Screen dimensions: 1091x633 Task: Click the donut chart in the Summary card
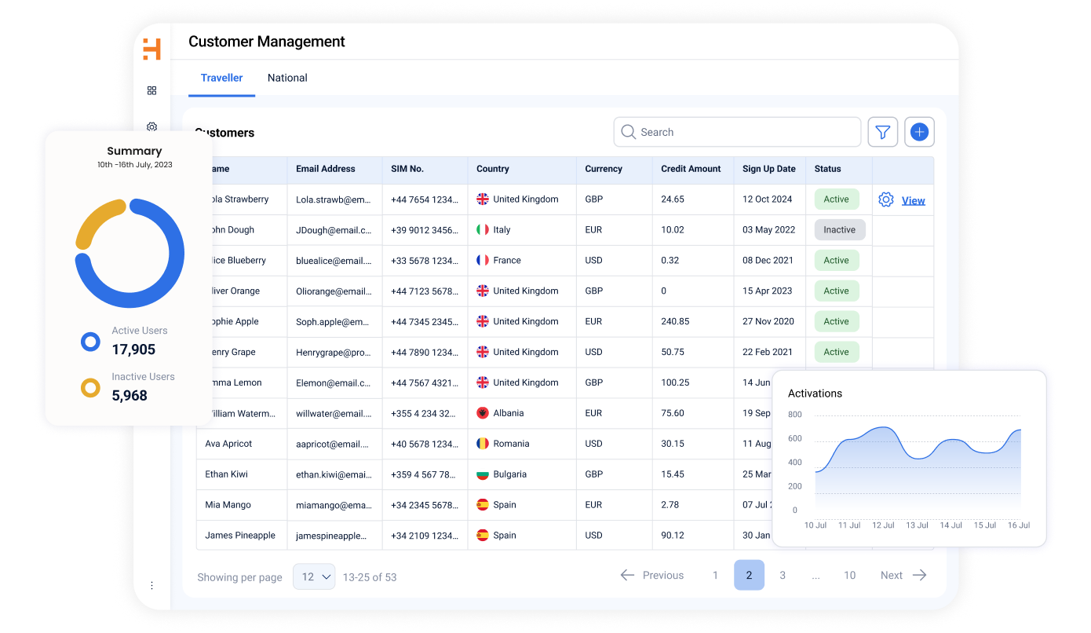(130, 253)
